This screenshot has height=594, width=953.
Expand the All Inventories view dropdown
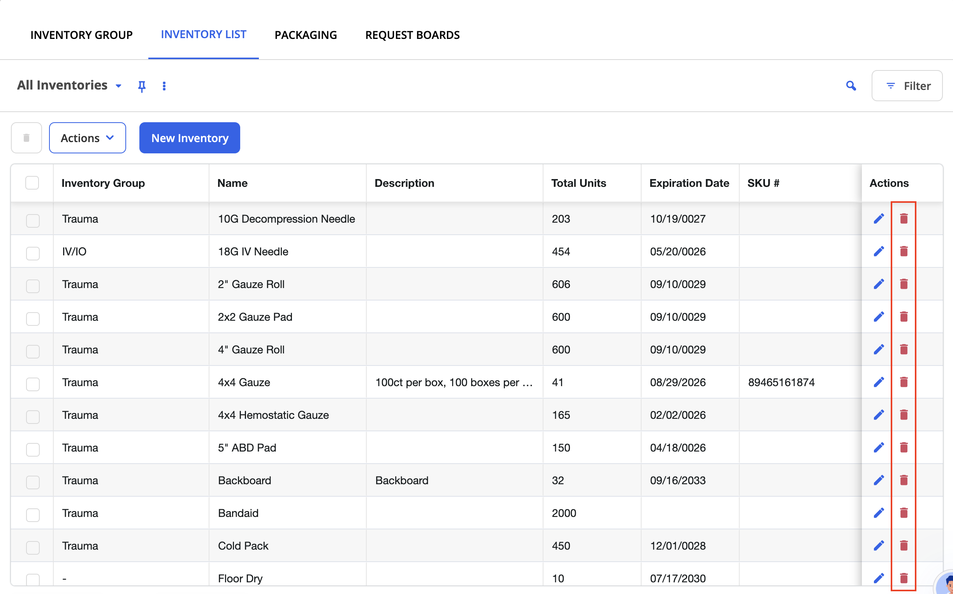(x=118, y=86)
